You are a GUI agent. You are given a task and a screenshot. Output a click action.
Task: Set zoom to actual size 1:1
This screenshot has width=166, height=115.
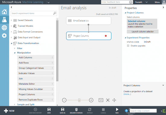pos(101,100)
